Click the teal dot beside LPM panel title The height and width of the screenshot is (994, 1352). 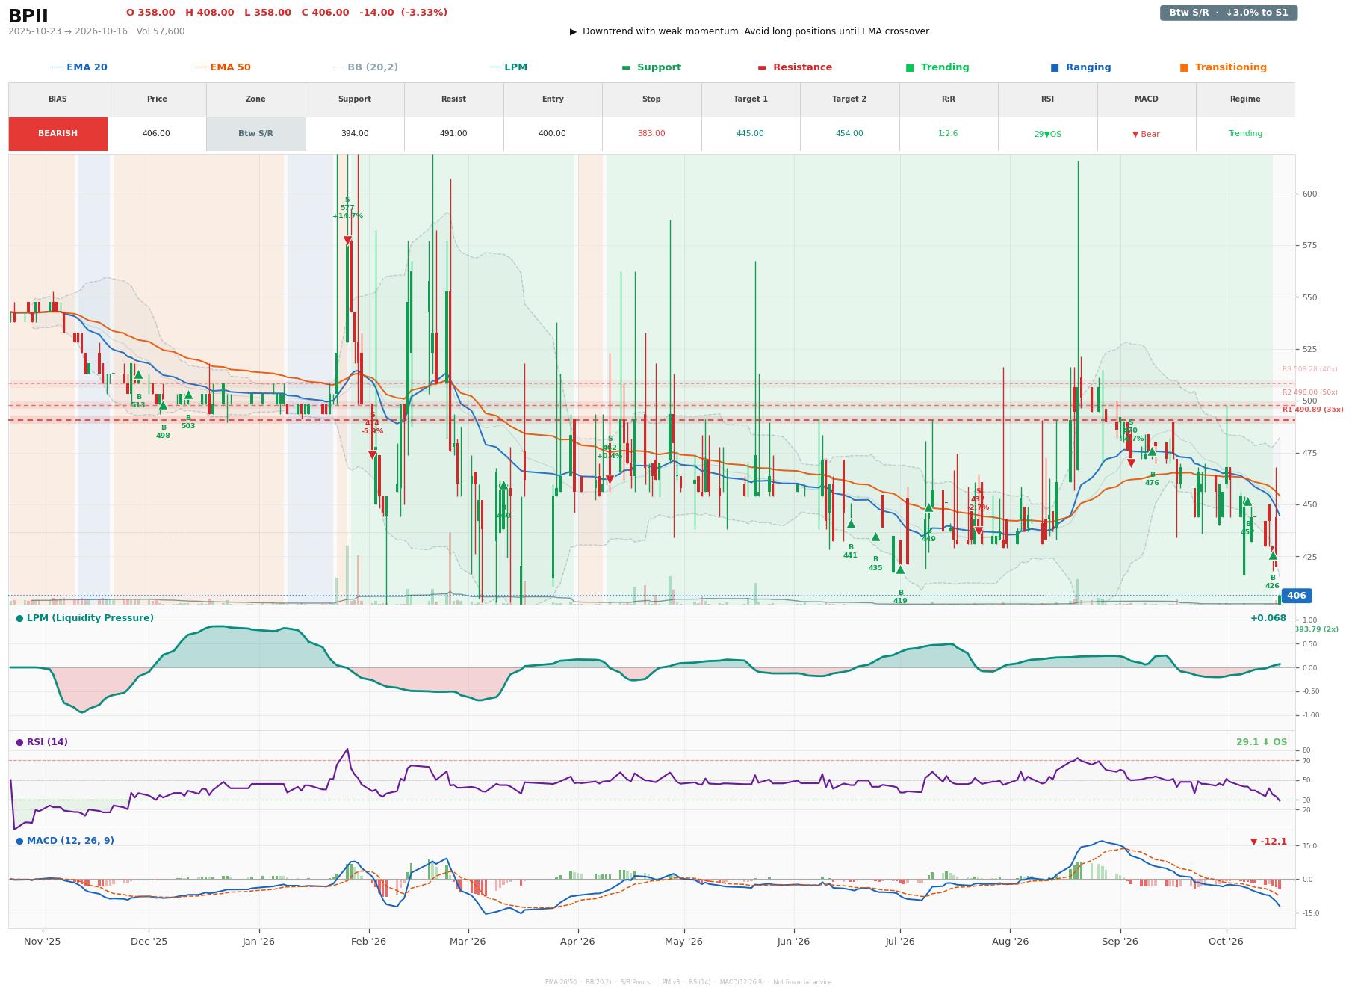(19, 618)
